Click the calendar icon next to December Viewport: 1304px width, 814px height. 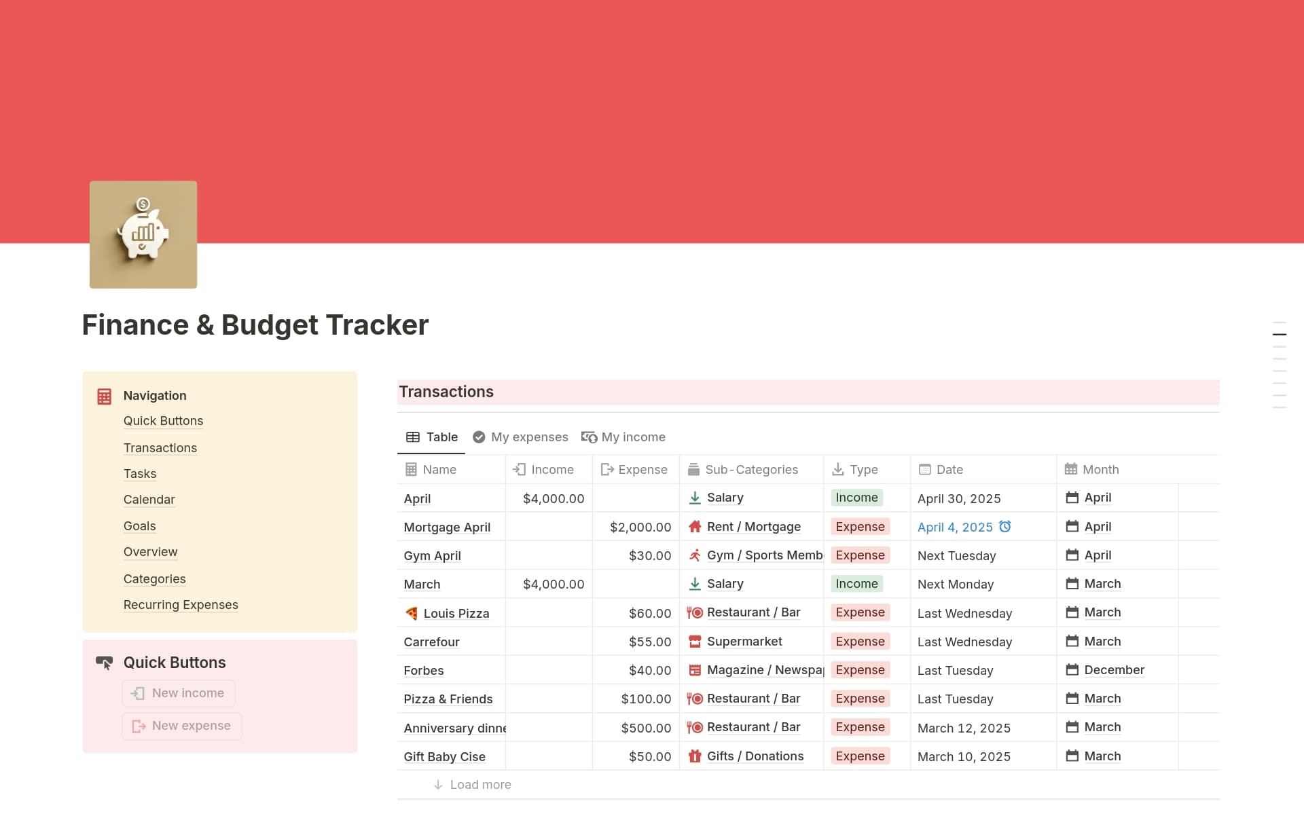click(x=1072, y=670)
